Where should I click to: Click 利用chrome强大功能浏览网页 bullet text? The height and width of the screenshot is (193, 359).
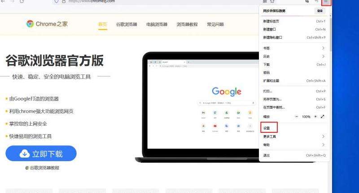(41, 111)
